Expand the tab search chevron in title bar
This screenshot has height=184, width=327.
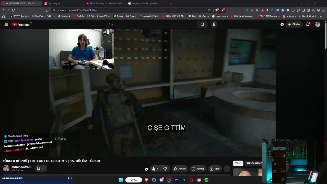pyautogui.click(x=301, y=3)
